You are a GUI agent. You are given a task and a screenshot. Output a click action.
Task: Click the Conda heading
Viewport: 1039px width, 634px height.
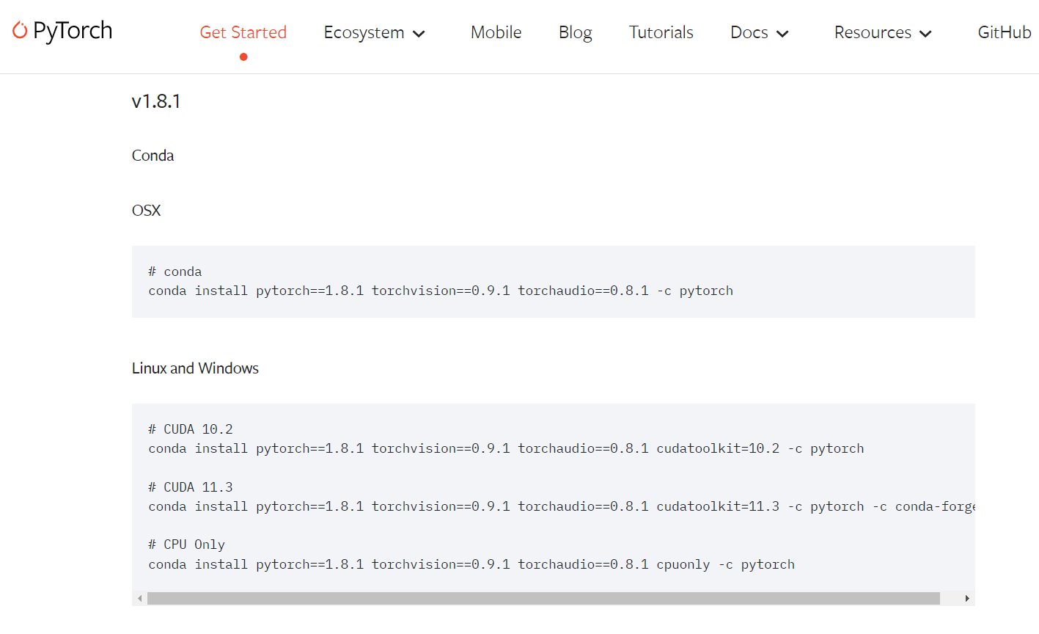coord(153,156)
